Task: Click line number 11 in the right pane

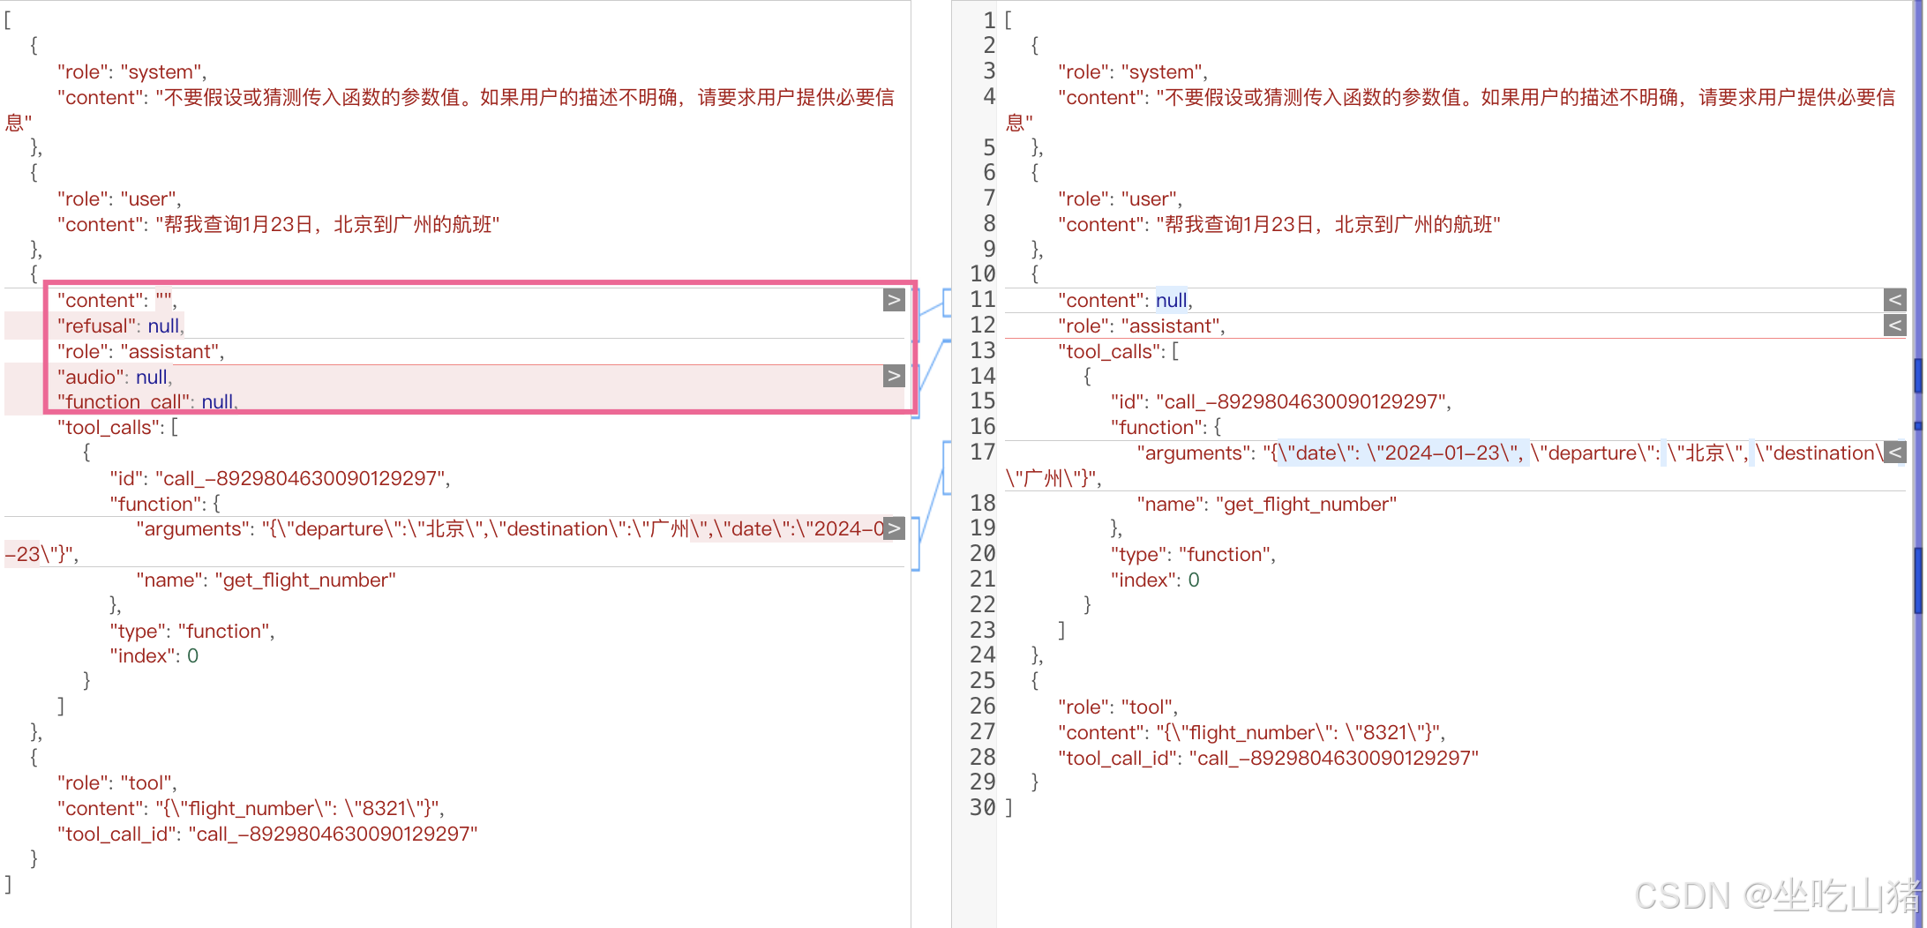Action: coord(982,300)
